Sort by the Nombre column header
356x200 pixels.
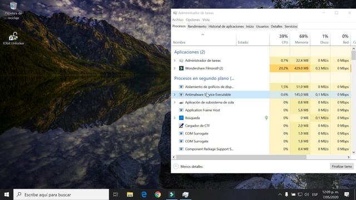point(204,39)
